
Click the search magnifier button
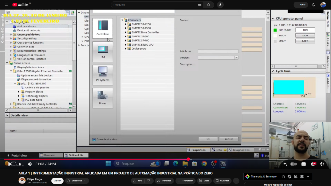click(x=208, y=5)
